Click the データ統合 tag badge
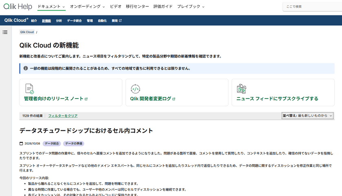This screenshot has width=342, height=196. 52,144
